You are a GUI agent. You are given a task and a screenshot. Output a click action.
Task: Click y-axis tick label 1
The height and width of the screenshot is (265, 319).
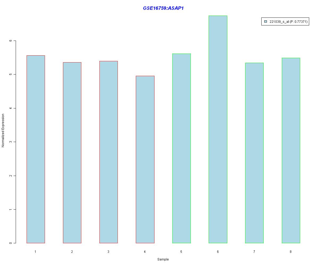click(11, 210)
